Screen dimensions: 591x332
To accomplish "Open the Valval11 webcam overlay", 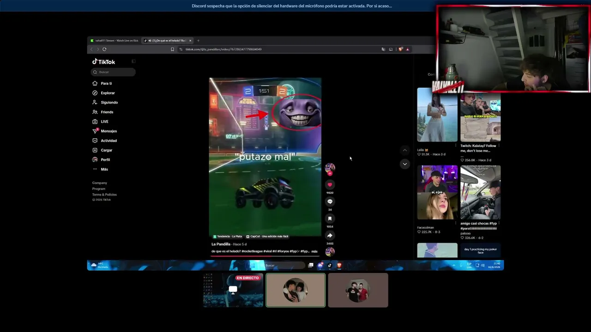I will pyautogui.click(x=513, y=49).
